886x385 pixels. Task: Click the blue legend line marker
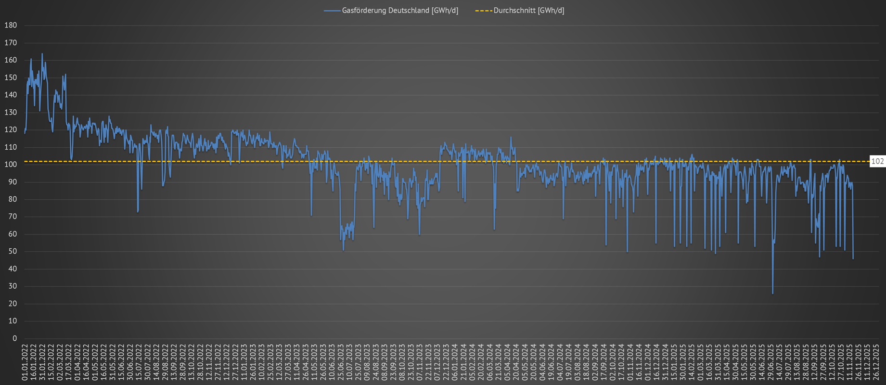point(332,11)
